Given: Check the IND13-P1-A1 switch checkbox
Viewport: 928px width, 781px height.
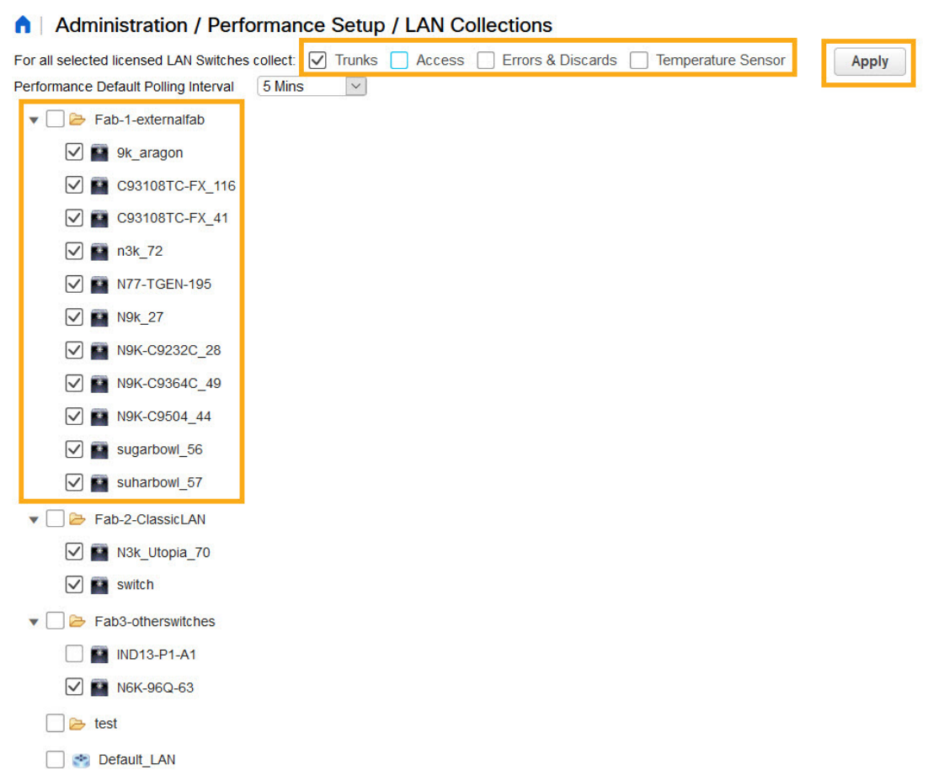Looking at the screenshot, I should click(x=74, y=654).
